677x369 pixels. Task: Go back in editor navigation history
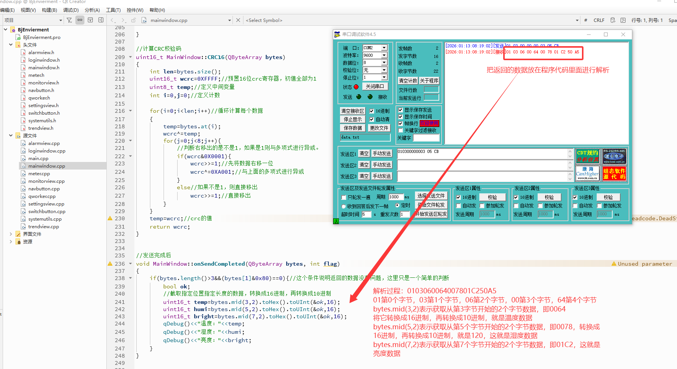112,20
